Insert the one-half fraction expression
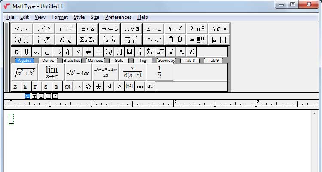 [160, 72]
